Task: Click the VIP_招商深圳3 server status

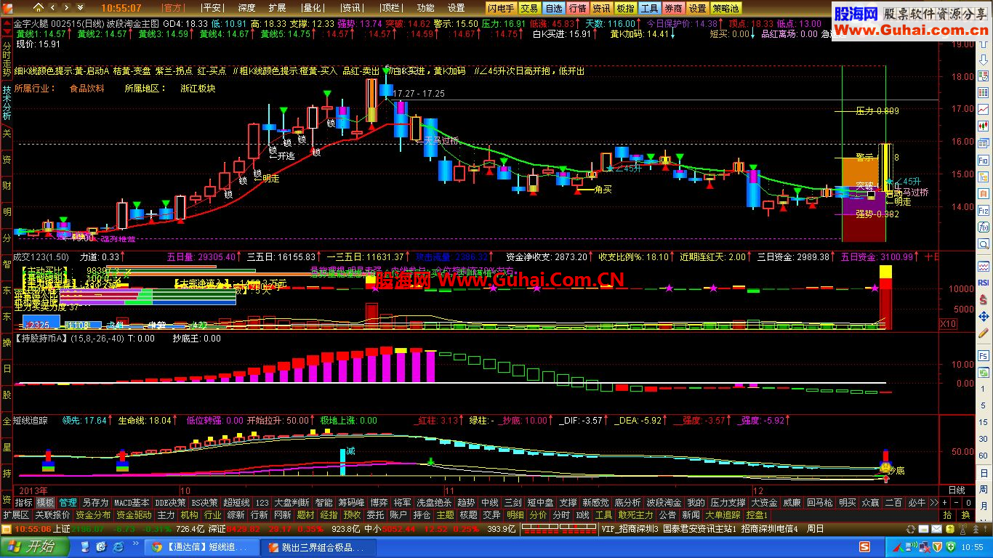Action: coord(630,528)
